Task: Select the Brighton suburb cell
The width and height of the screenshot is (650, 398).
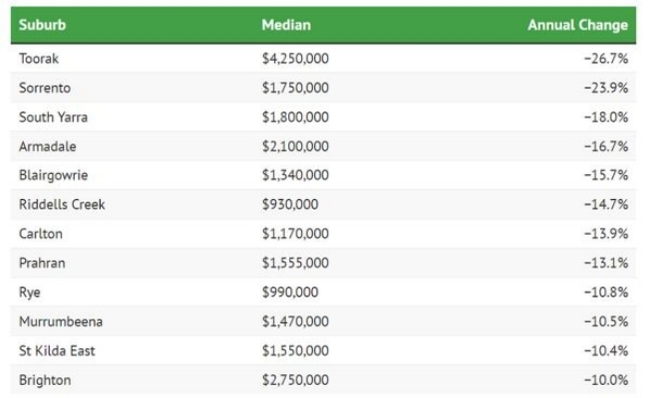Action: coord(45,380)
